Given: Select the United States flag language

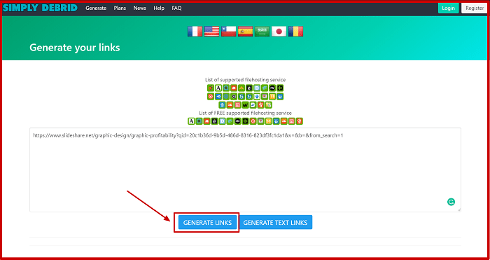Looking at the screenshot, I should (211, 32).
